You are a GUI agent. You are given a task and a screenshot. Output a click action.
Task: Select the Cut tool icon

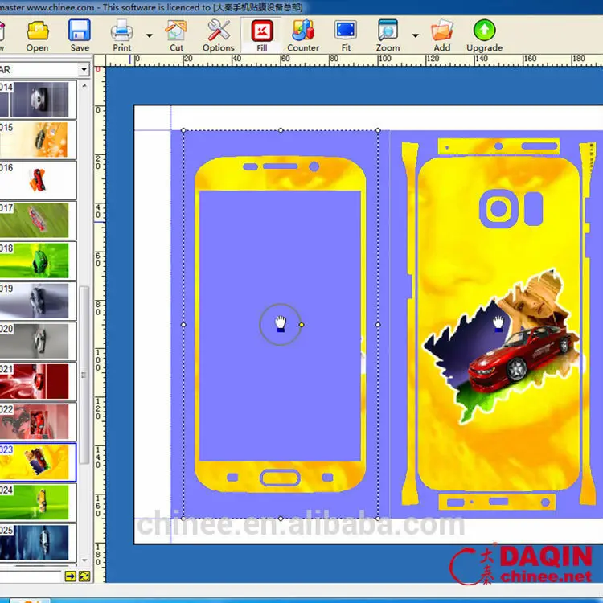click(x=176, y=32)
